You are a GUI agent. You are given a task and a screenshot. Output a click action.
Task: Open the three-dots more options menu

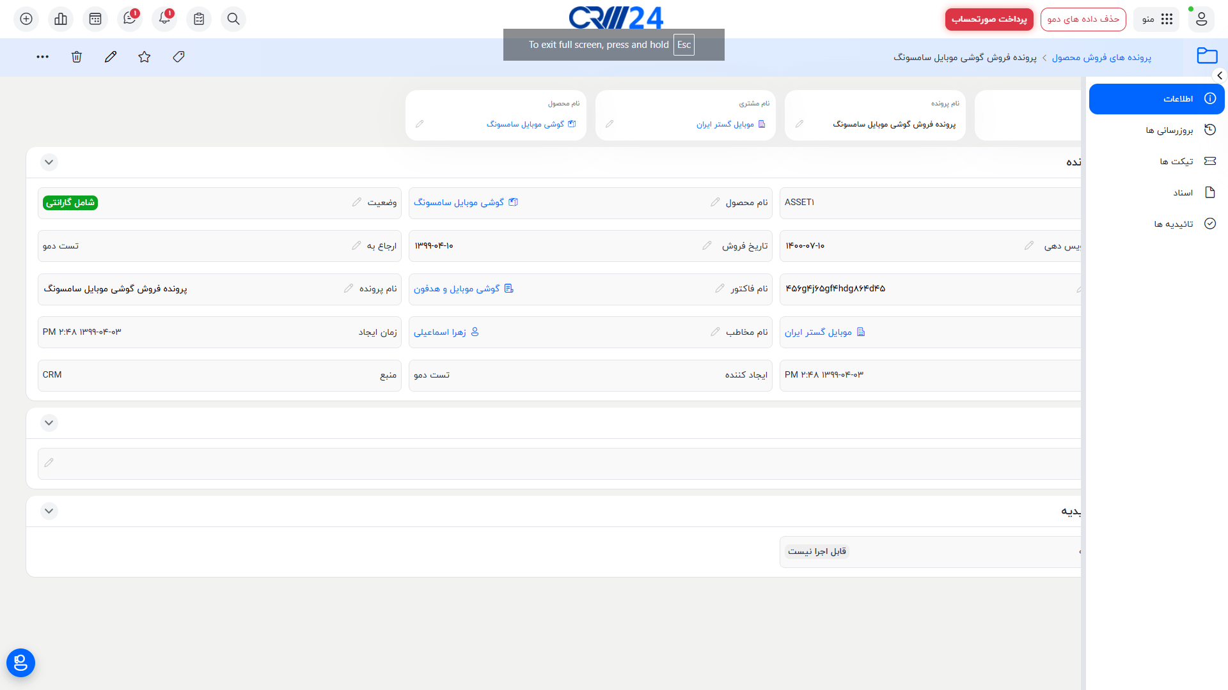43,57
